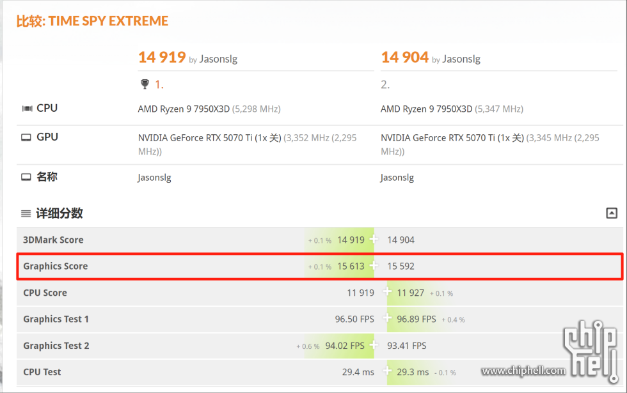Click the CPU chip icon
Image resolution: width=627 pixels, height=393 pixels.
27,109
